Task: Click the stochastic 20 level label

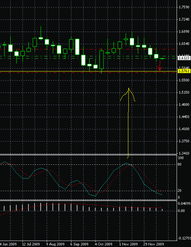Action: tap(180, 190)
